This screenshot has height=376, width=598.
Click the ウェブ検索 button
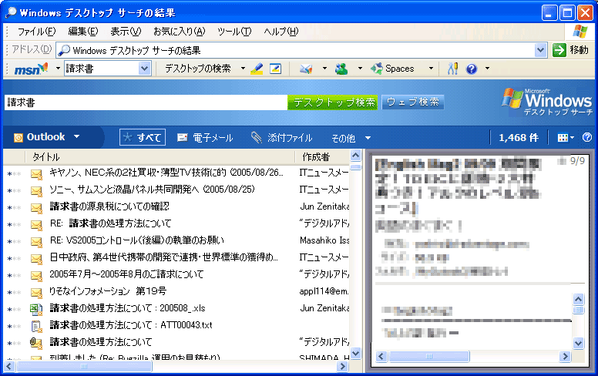pyautogui.click(x=413, y=102)
